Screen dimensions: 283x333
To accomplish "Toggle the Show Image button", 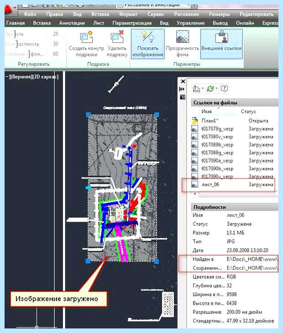I will coord(148,44).
